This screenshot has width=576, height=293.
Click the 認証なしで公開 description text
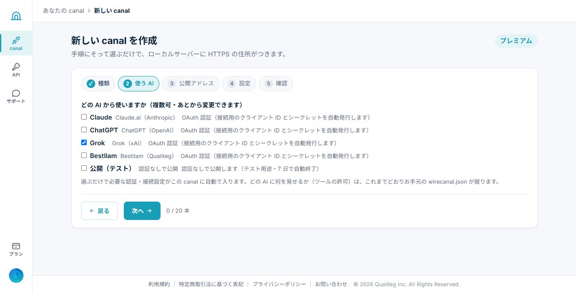[x=158, y=169]
